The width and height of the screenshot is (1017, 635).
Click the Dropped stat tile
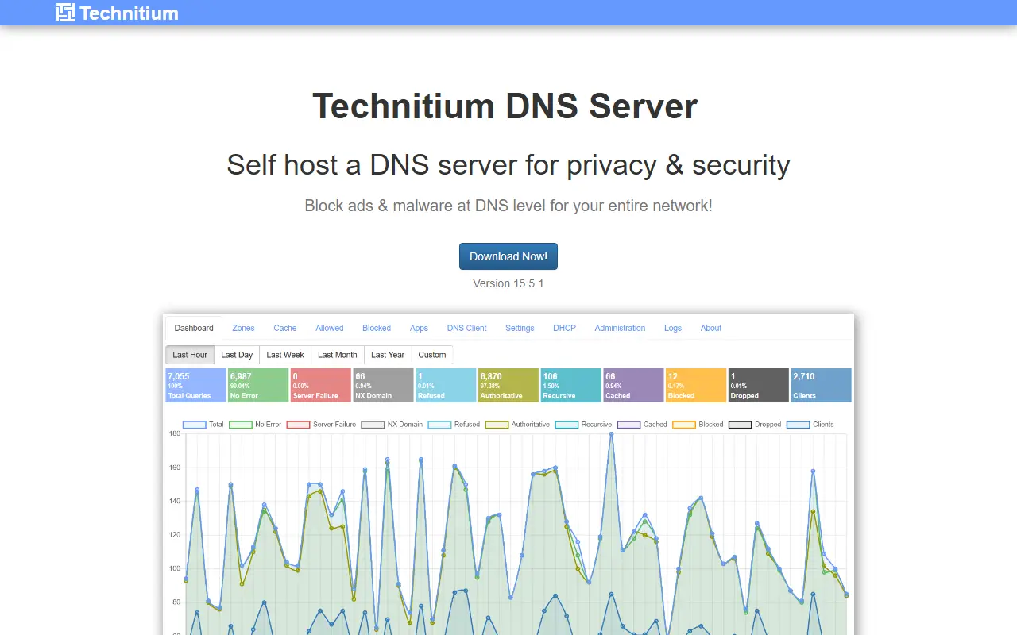click(x=759, y=385)
